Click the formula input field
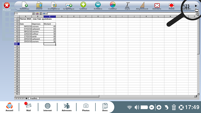Image resolution: width=201 pixels, height=113 pixels. pos(121,14)
